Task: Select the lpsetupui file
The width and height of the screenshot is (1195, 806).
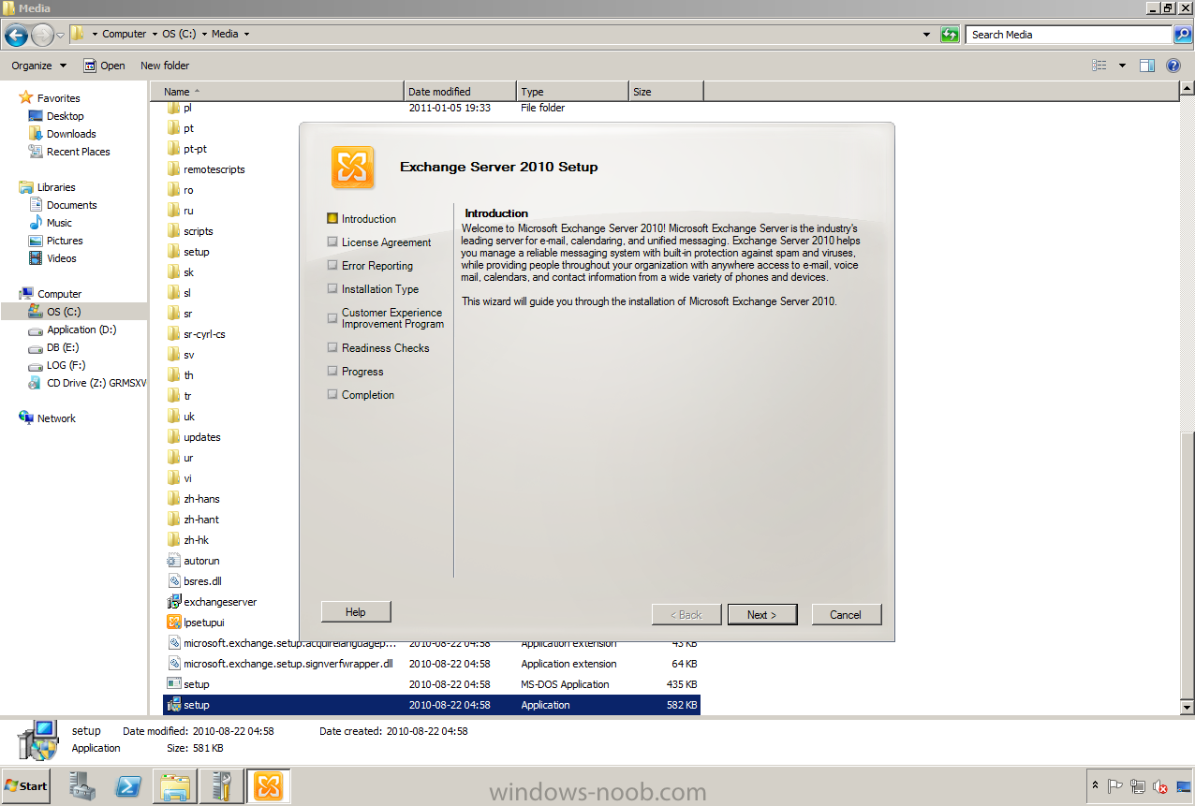Action: tap(196, 623)
